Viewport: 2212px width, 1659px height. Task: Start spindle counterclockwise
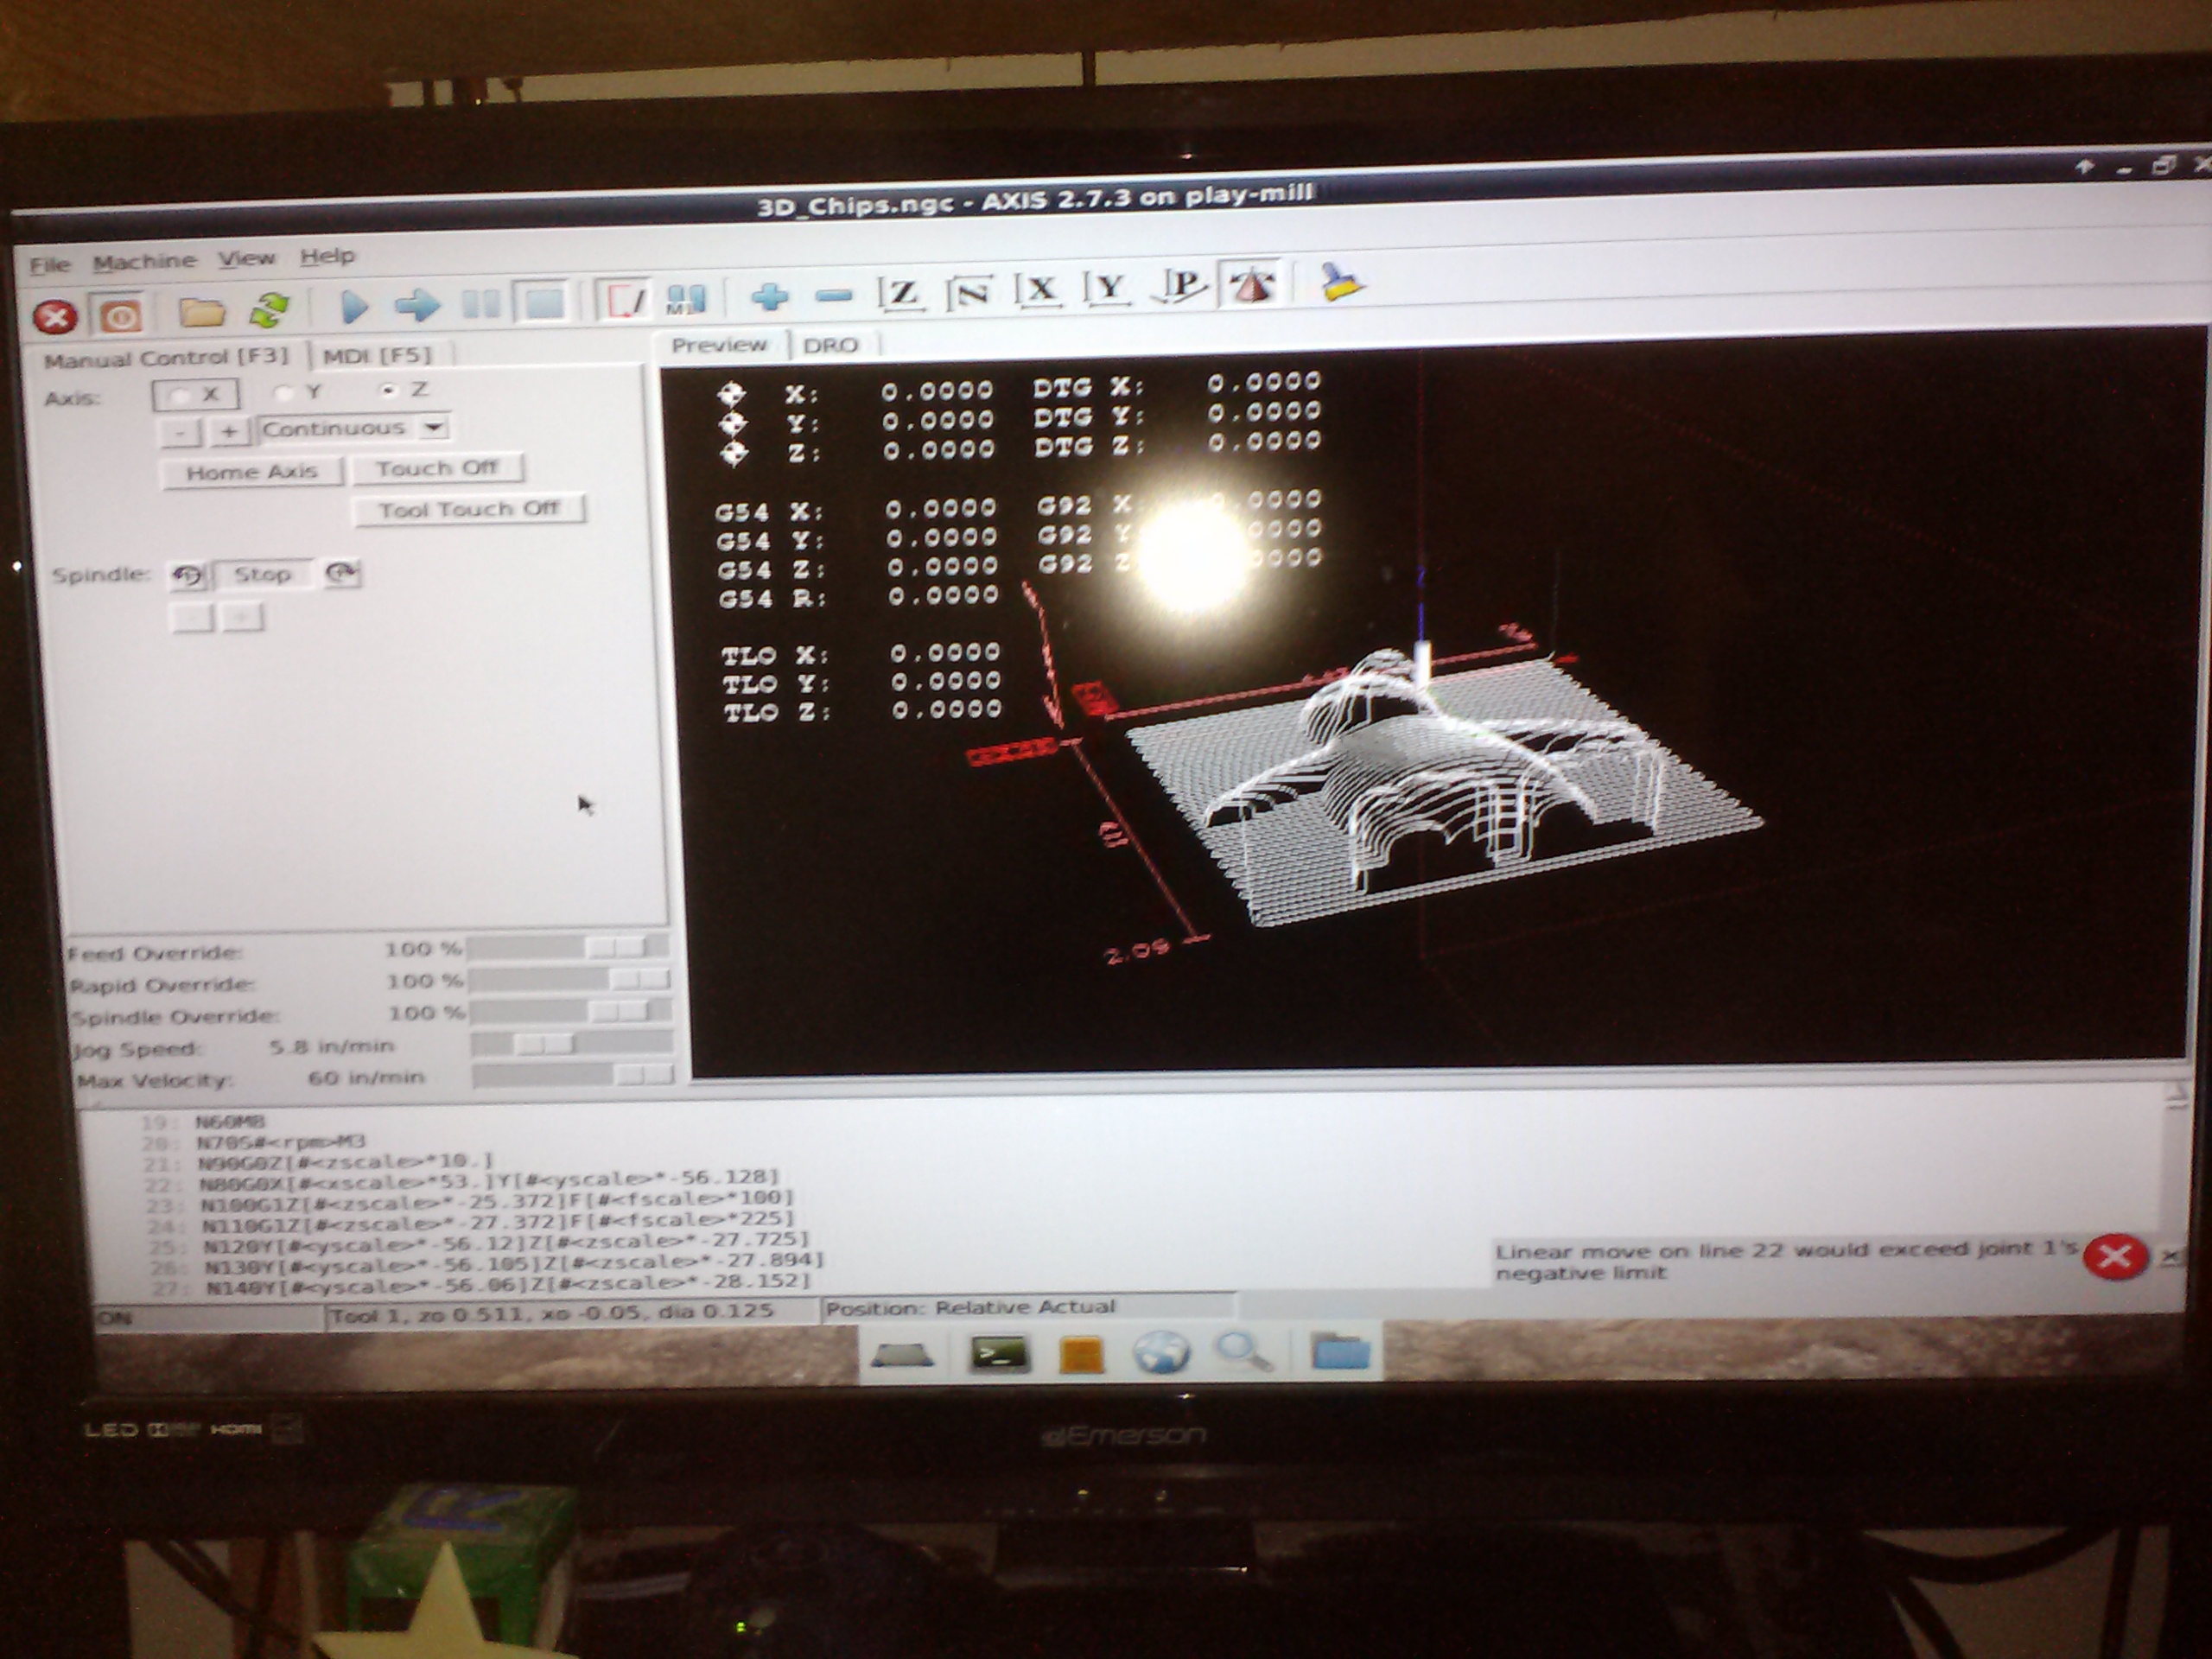tap(188, 575)
